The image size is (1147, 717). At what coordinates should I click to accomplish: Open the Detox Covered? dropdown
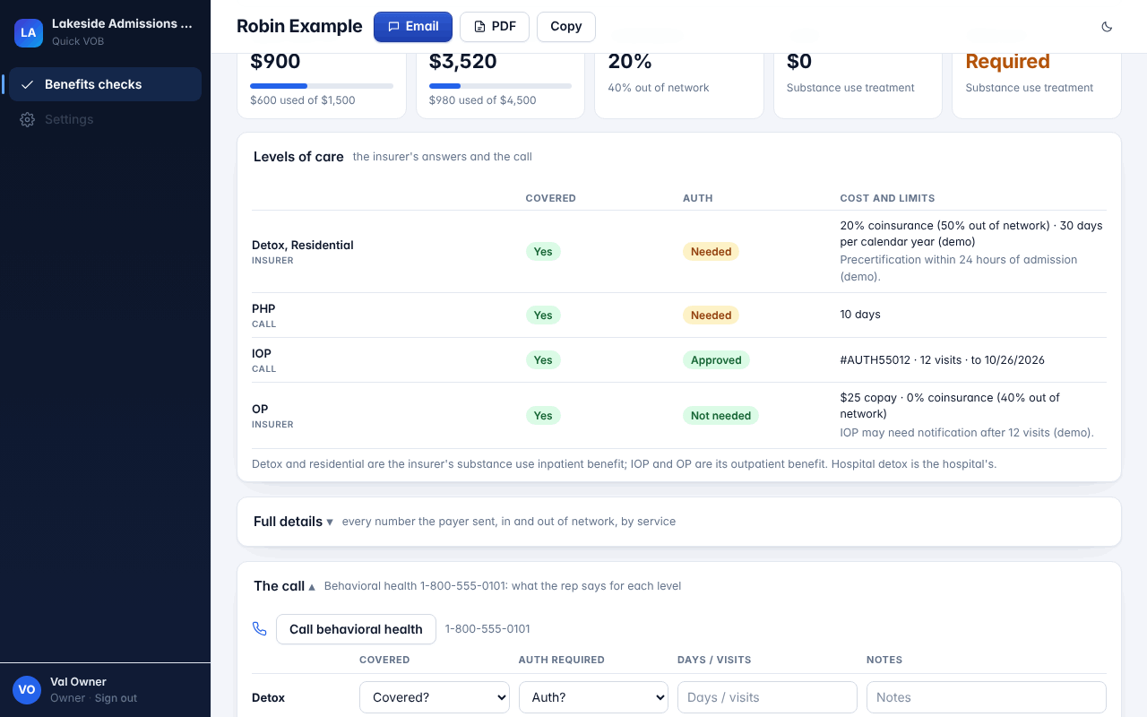coord(435,697)
